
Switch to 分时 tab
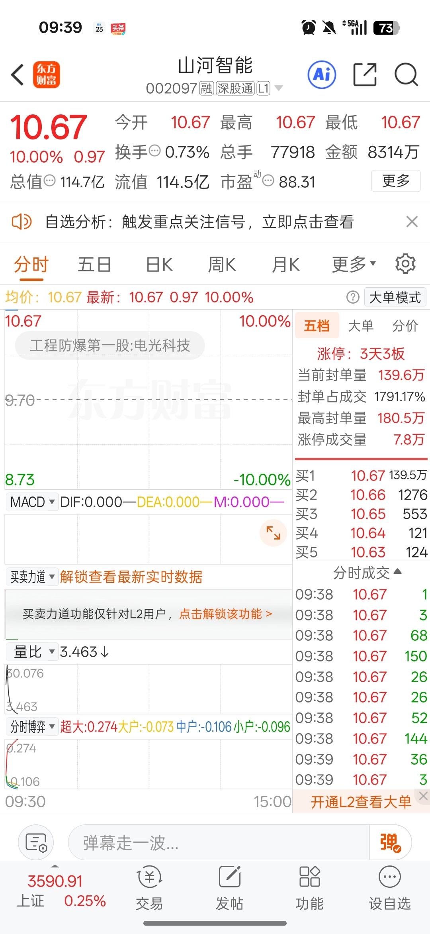point(31,264)
